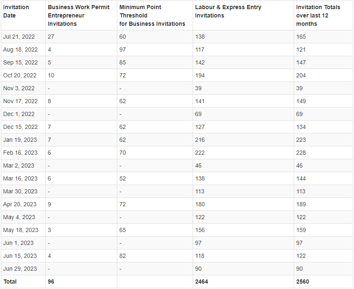Click threshold value 97 for Aug 18
The height and width of the screenshot is (289, 354).
coord(122,49)
